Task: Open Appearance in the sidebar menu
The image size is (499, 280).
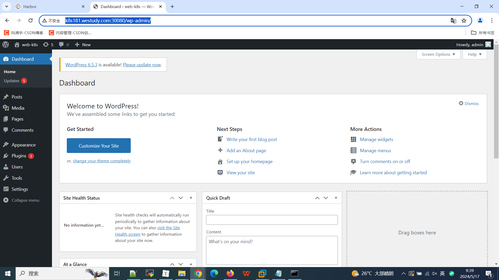Action: pos(23,145)
